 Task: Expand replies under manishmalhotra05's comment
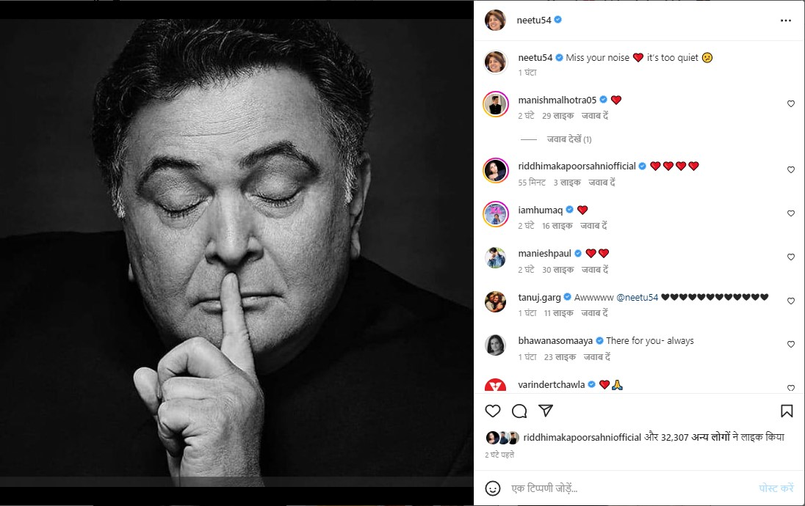pos(569,139)
